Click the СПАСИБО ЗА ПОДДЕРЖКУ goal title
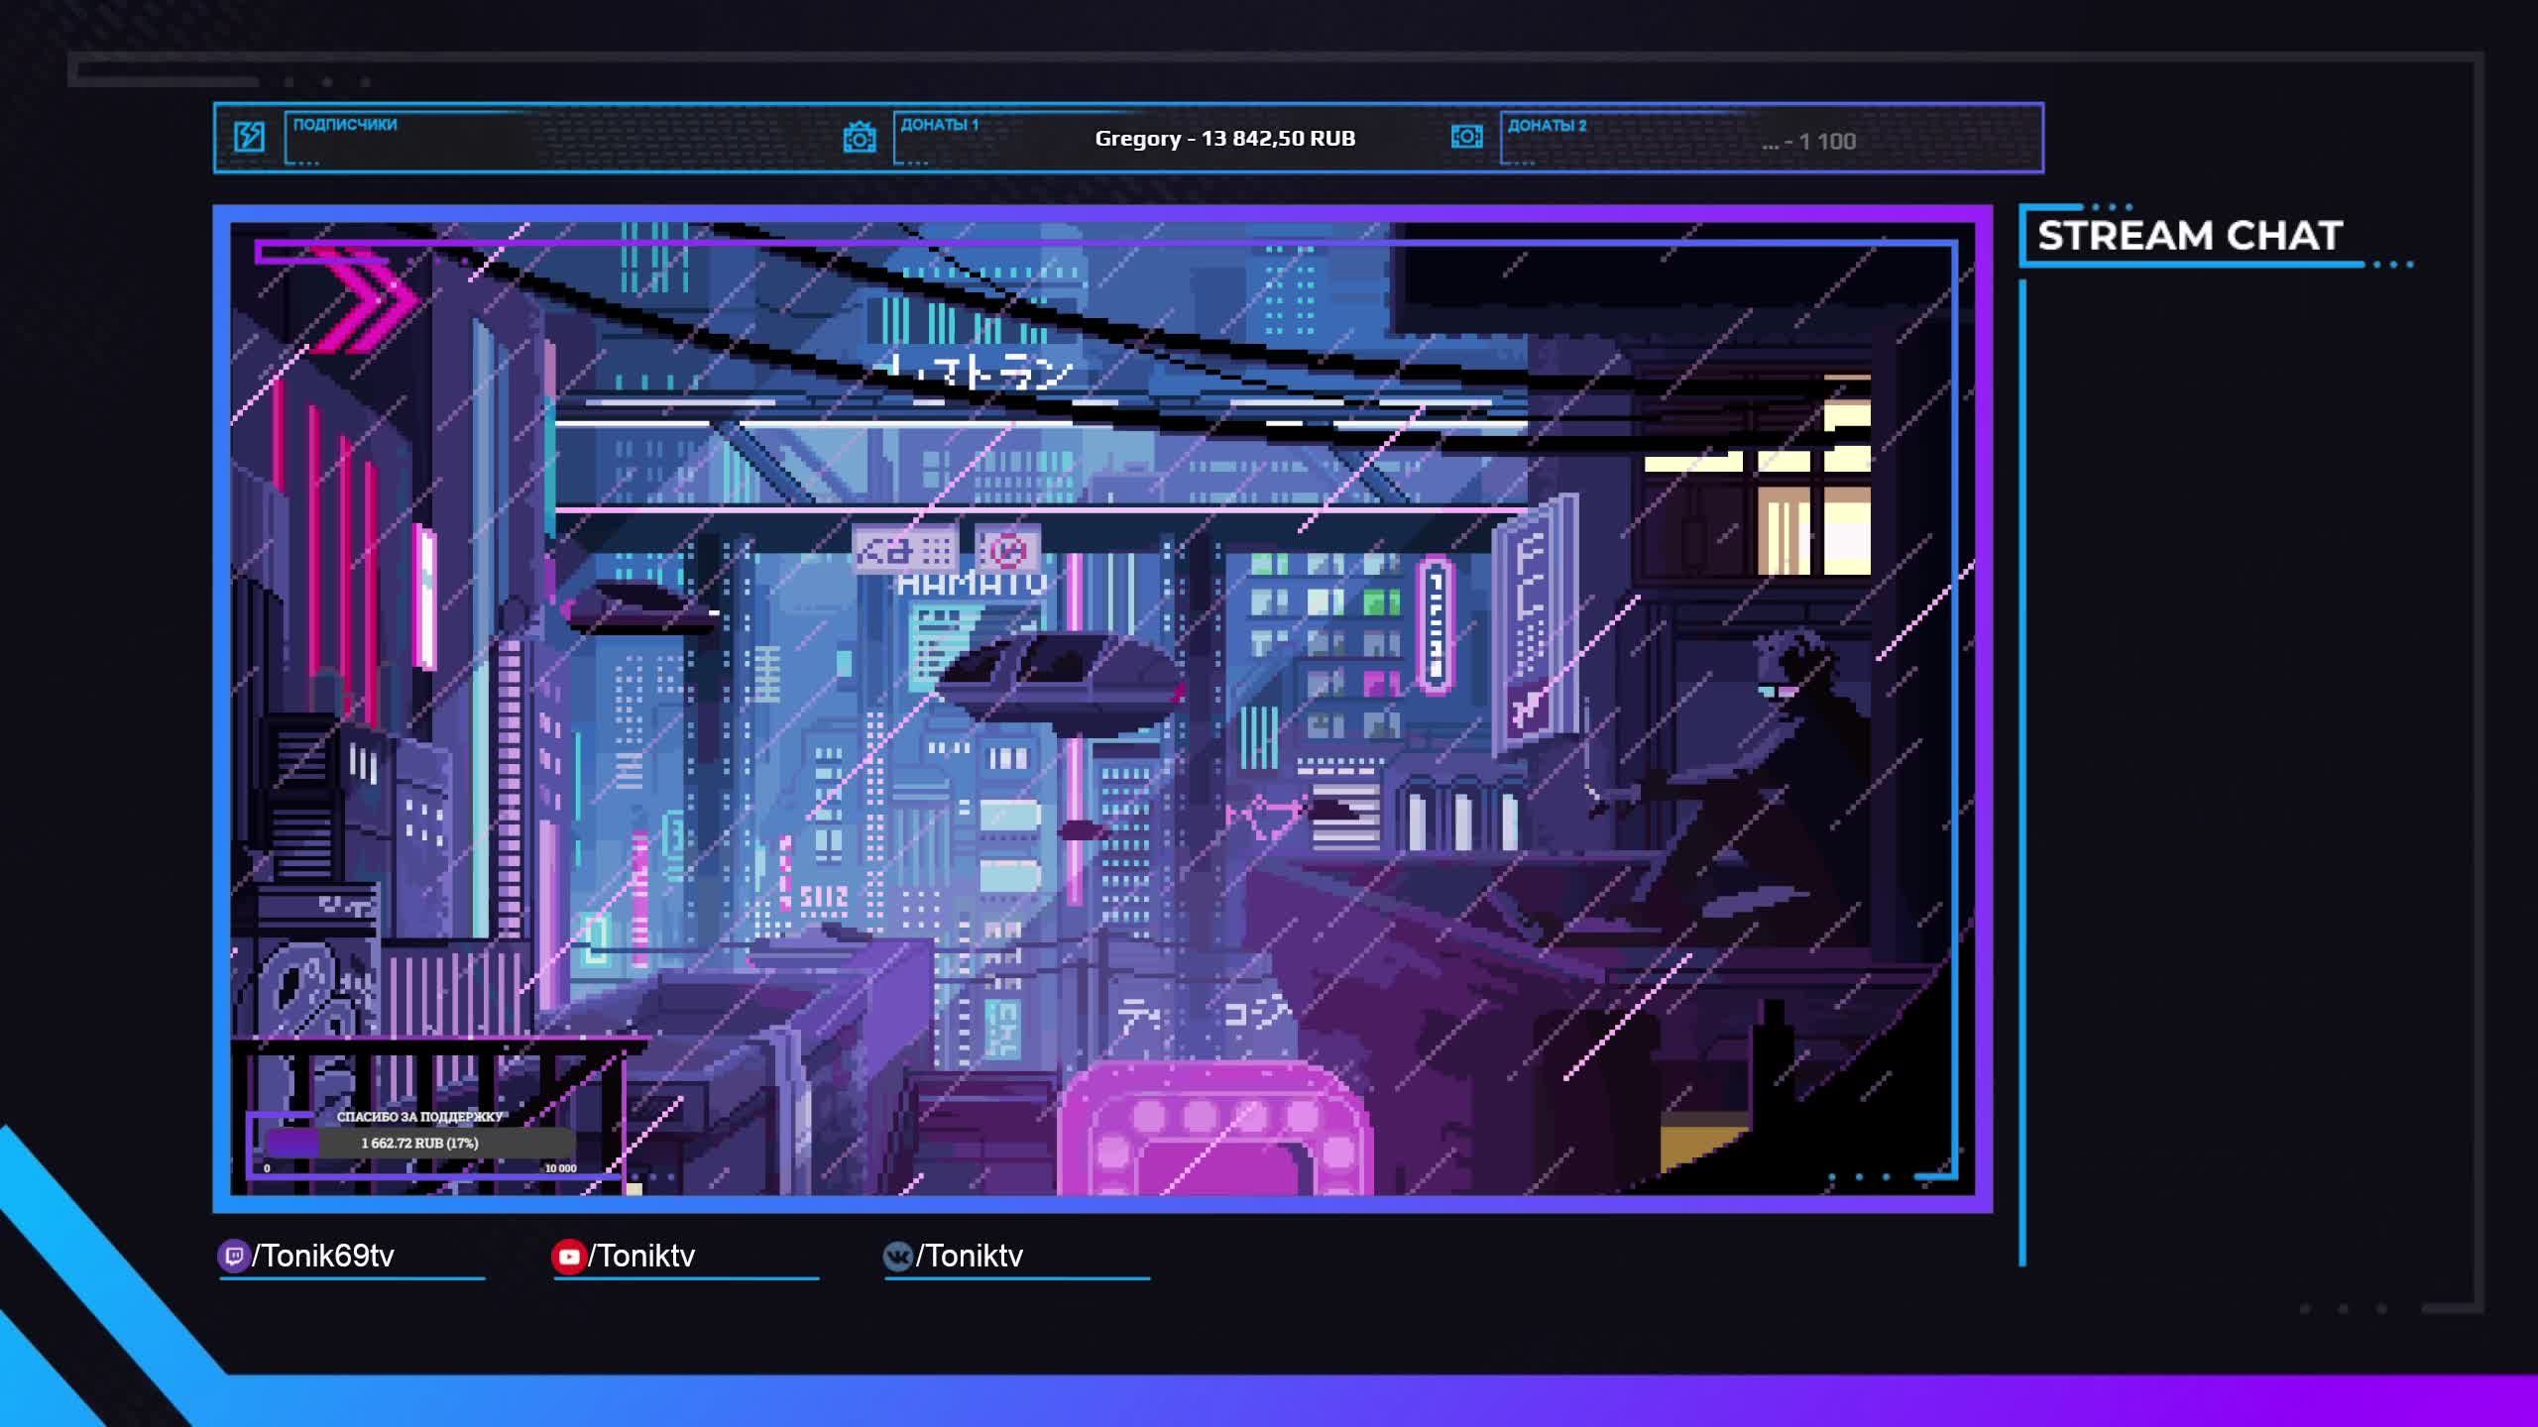 (419, 1117)
